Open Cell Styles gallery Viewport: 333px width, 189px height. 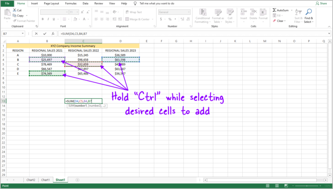[230, 16]
